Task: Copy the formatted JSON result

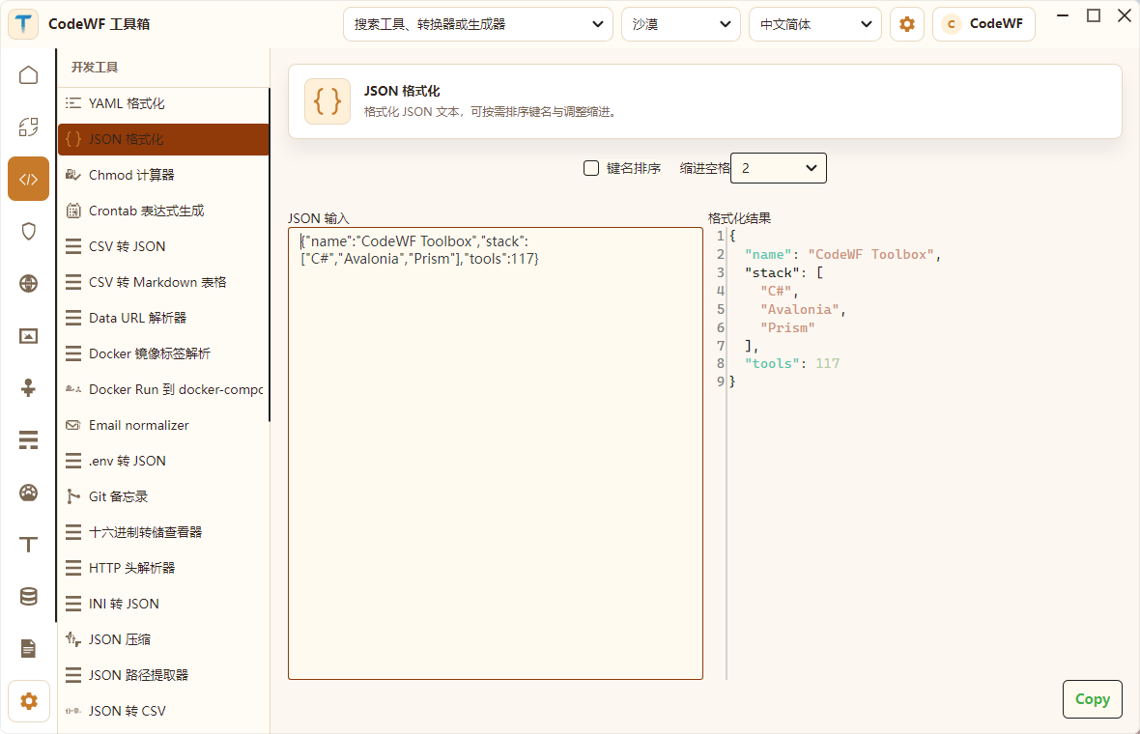Action: pos(1092,699)
